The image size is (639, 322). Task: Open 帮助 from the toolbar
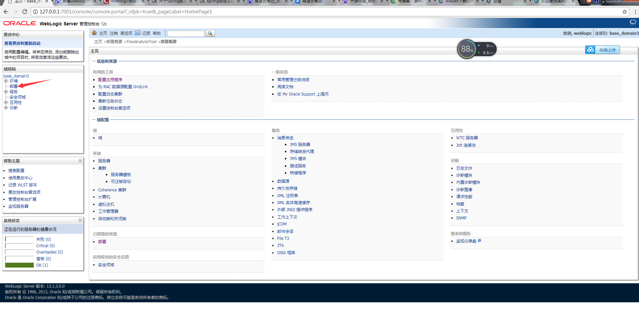click(157, 33)
